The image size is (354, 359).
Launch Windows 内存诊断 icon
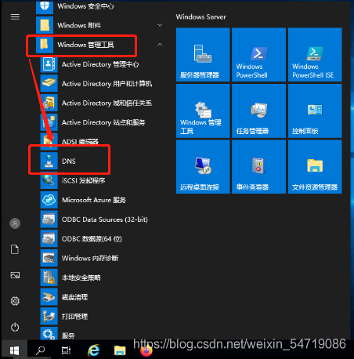tap(49, 258)
